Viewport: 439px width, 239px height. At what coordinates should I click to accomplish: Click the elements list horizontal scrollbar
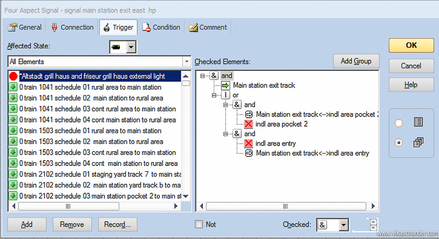pyautogui.click(x=97, y=206)
